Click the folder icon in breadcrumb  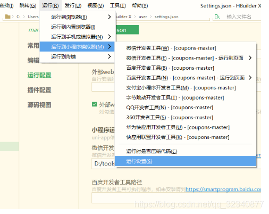coord(7,17)
